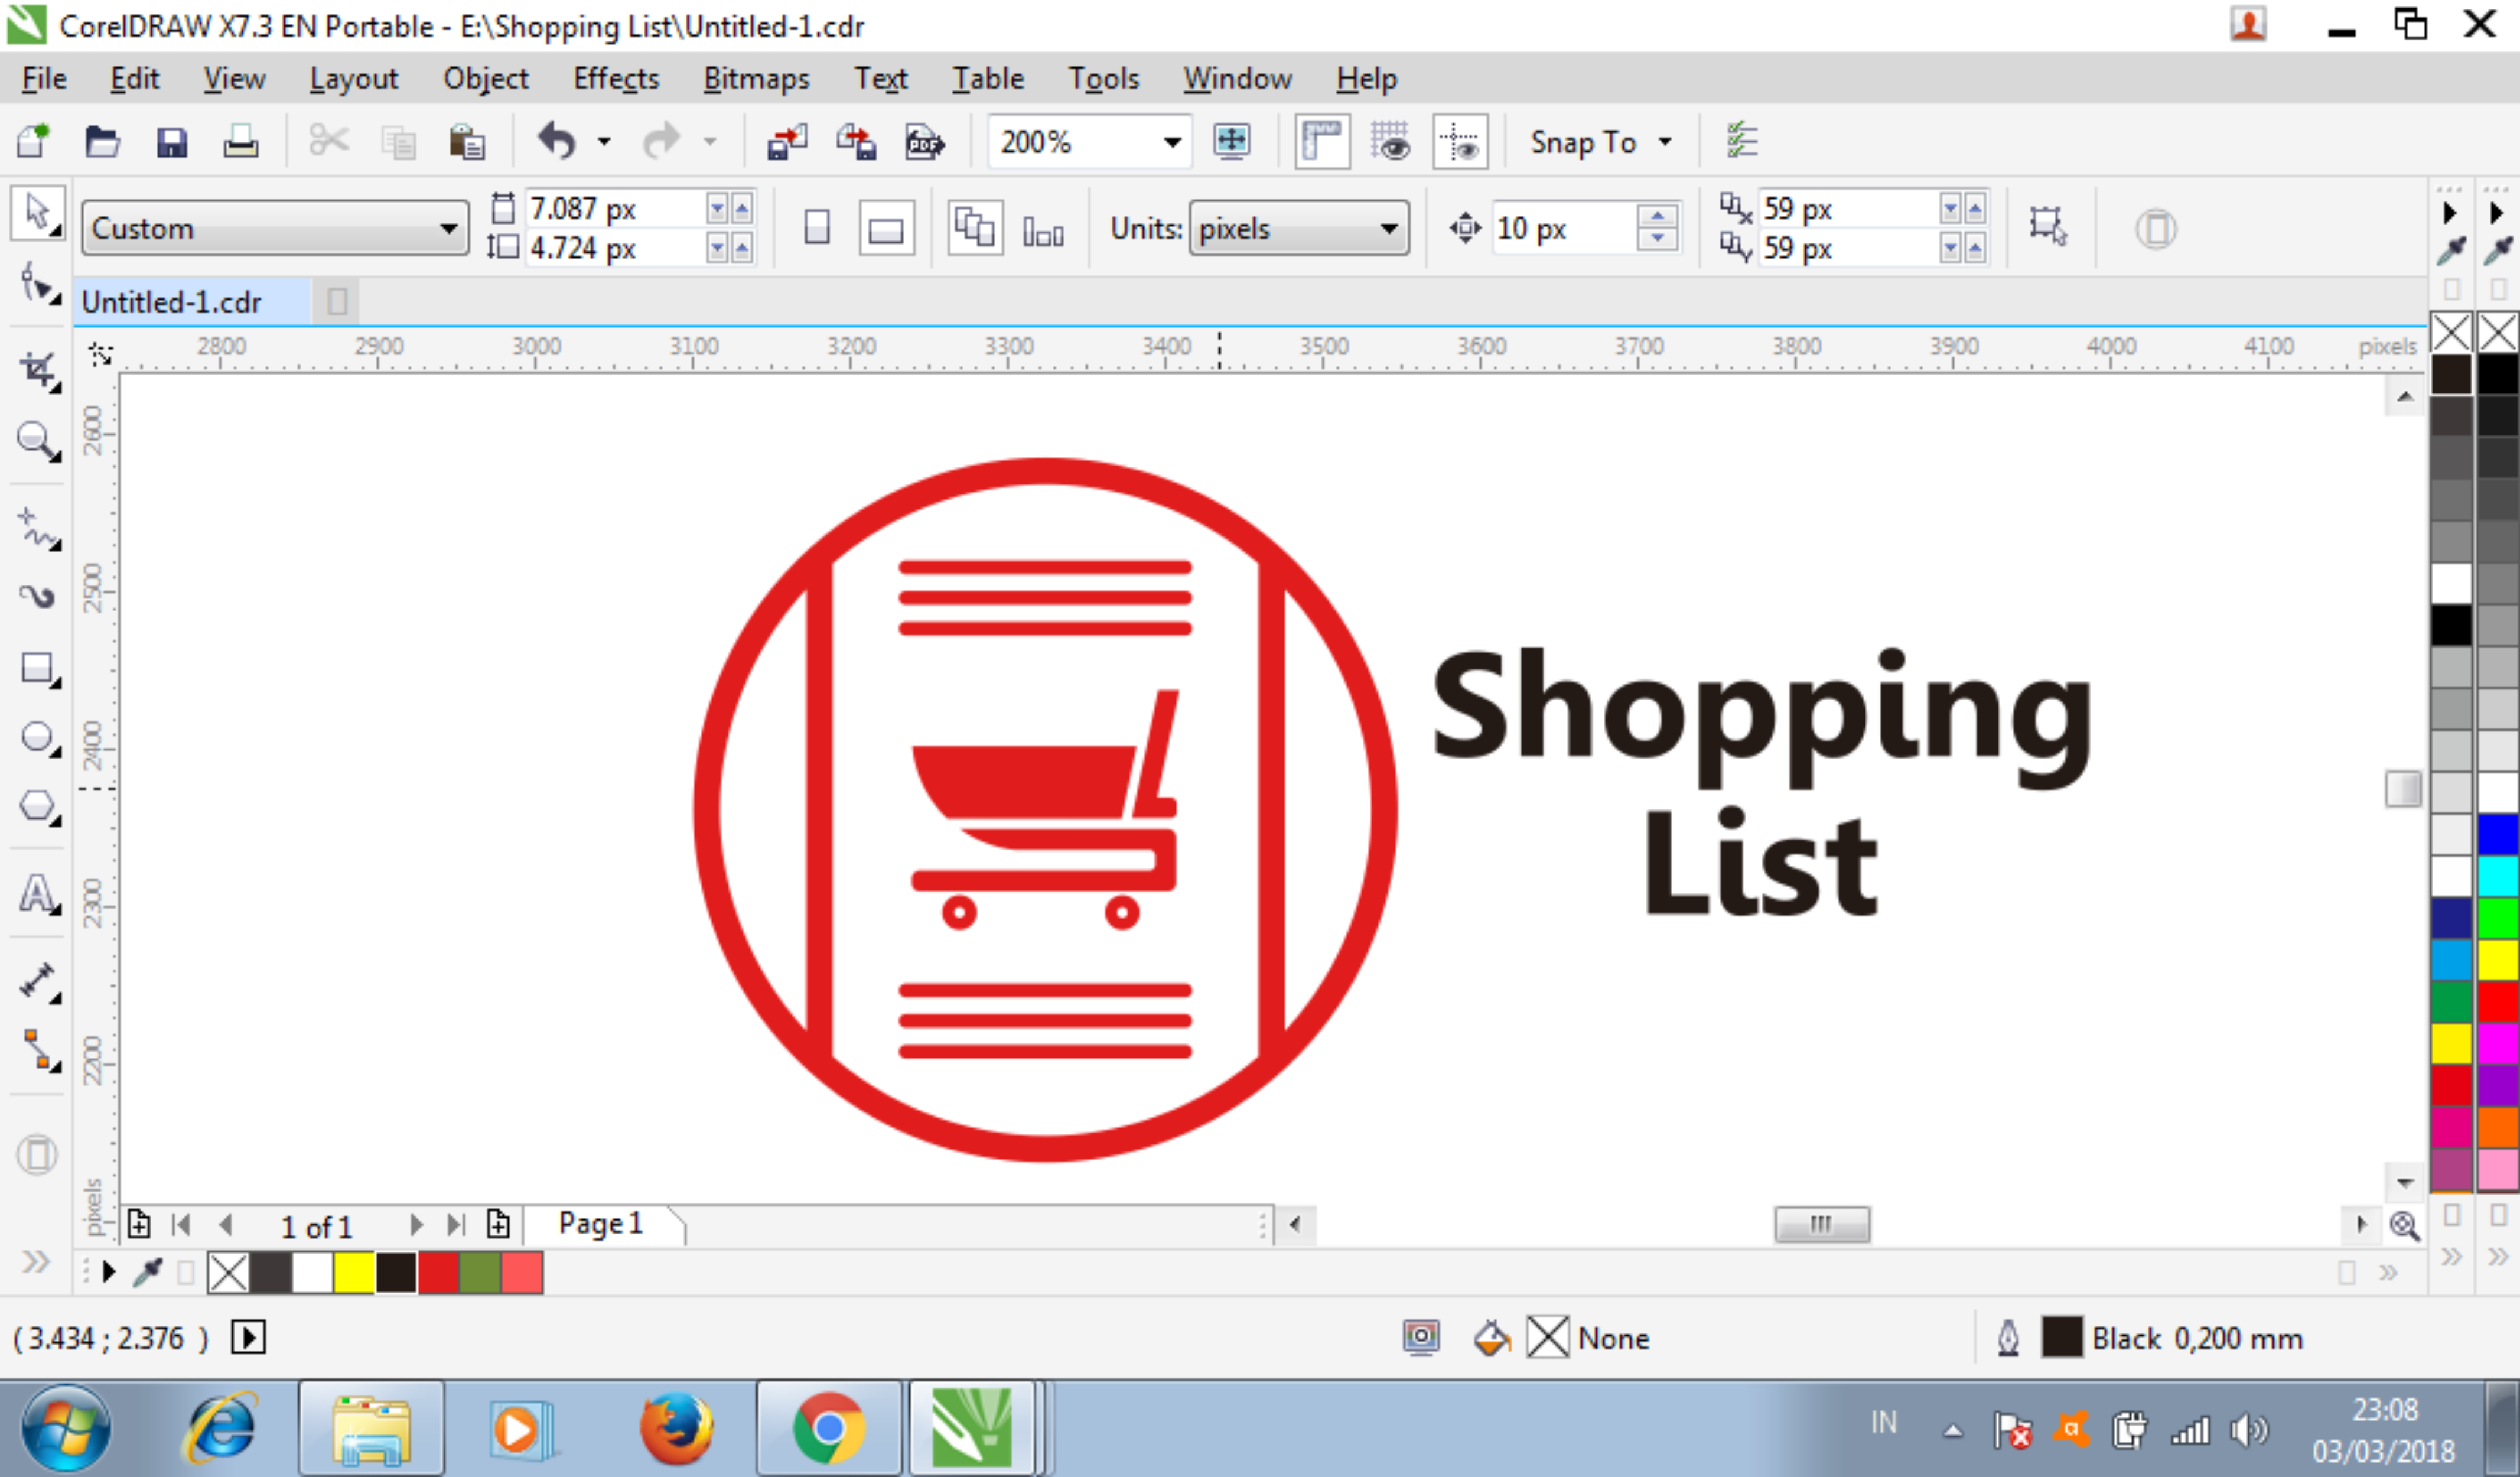Click the Save icon
Viewport: 2520px width, 1477px height.
pyautogui.click(x=172, y=142)
